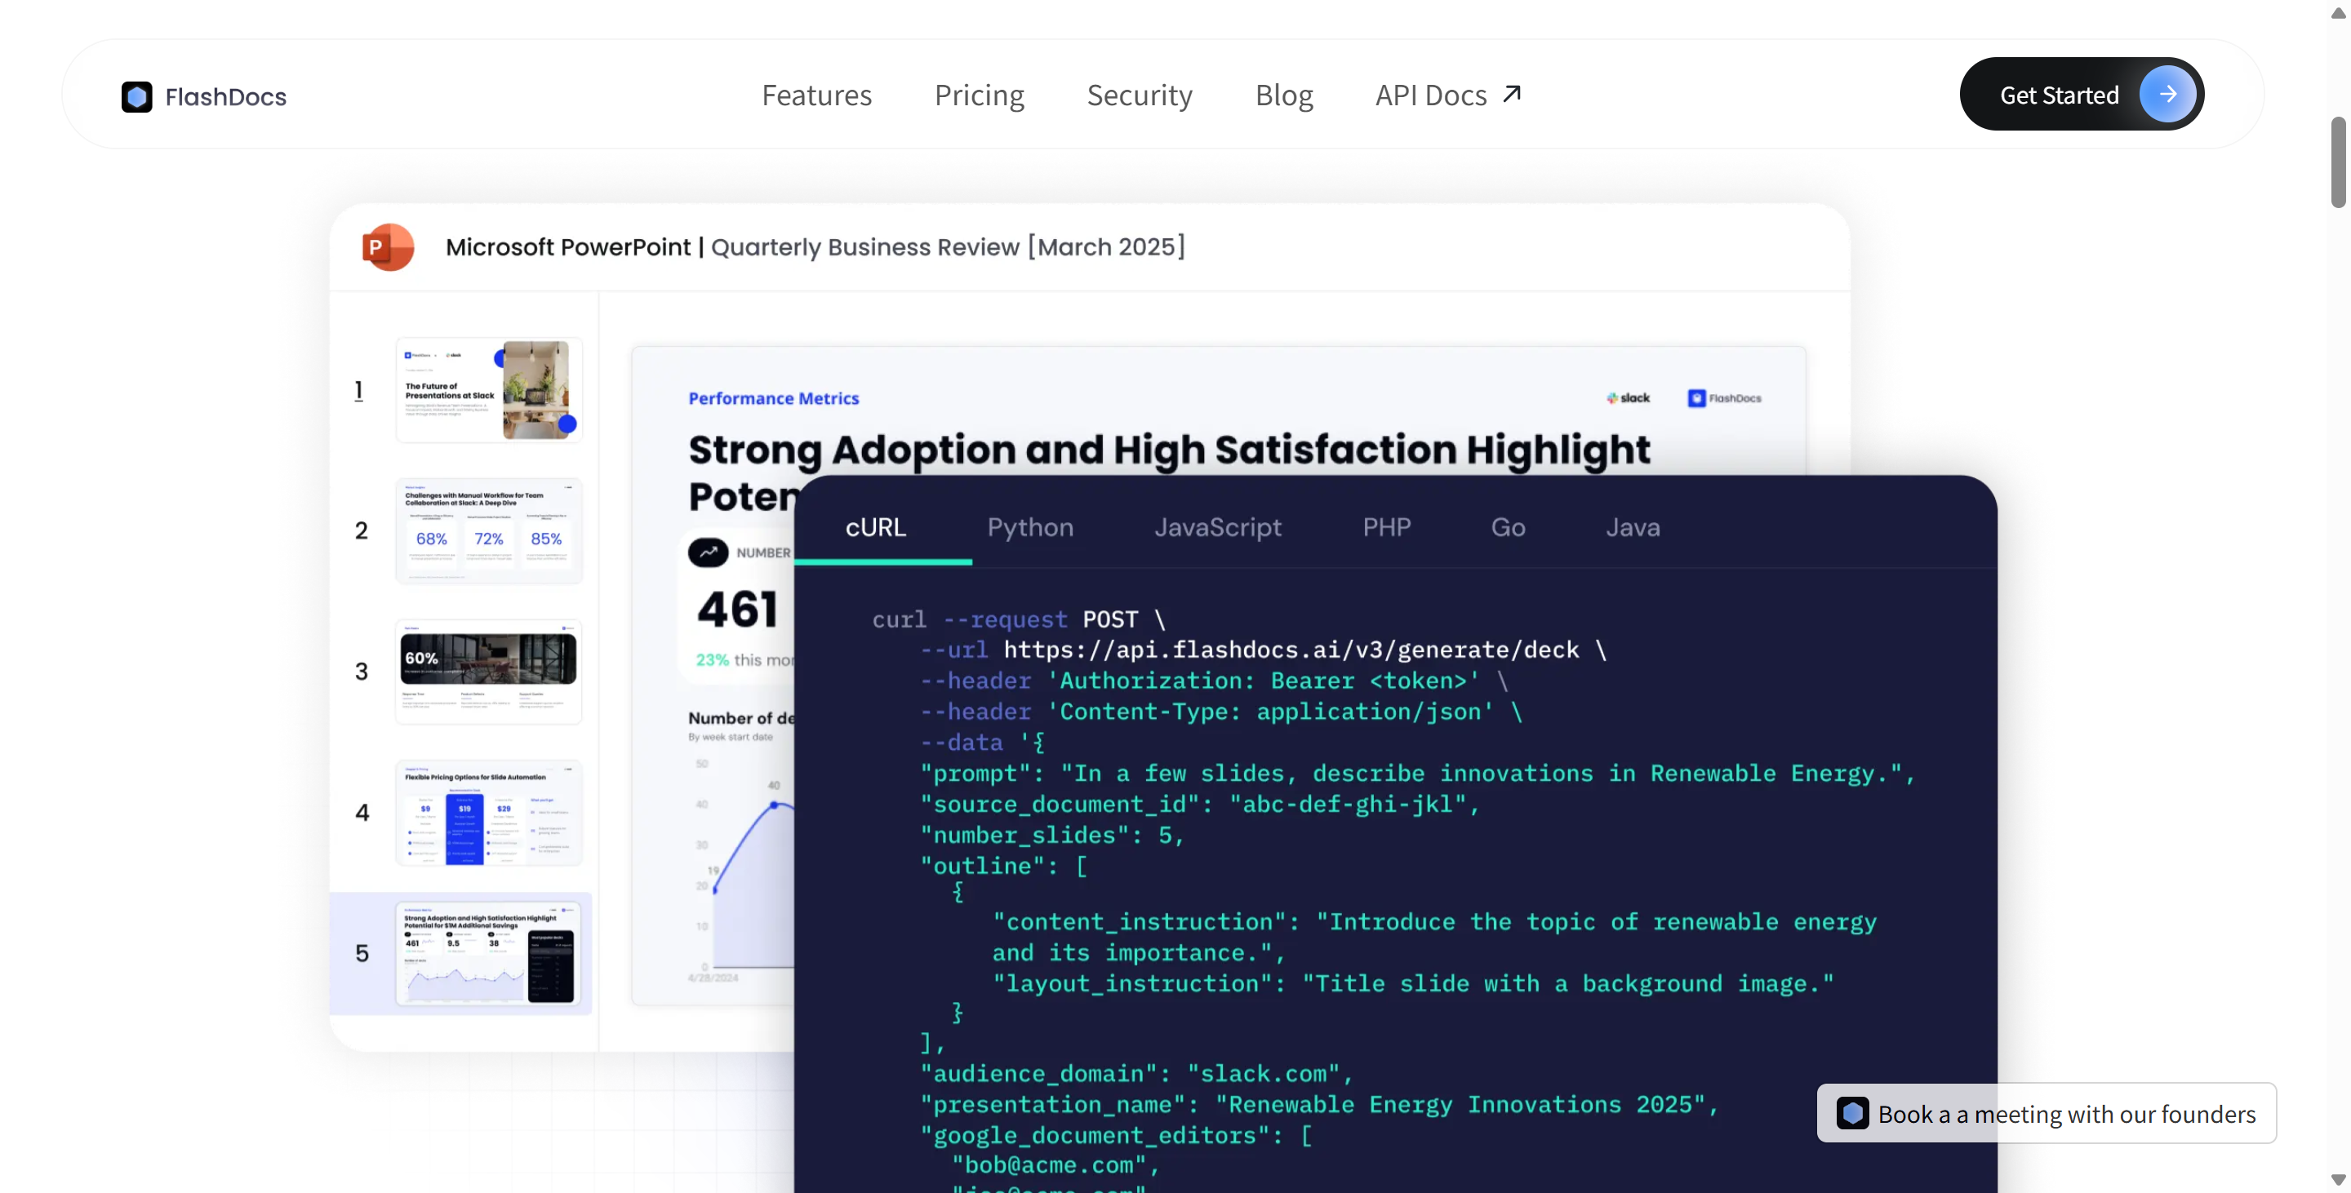Click the FlashDocs logo on the slide

click(x=1725, y=398)
